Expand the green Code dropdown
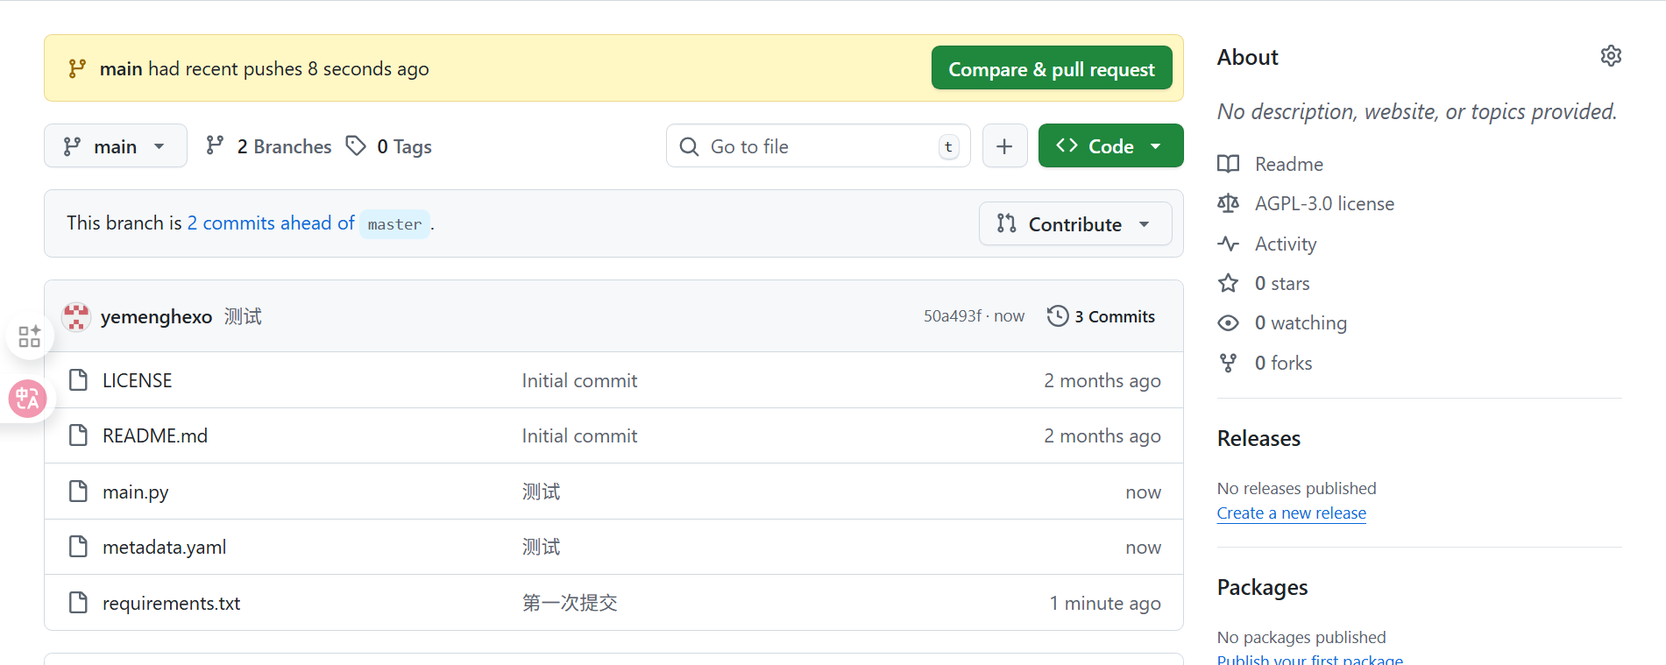 (x=1110, y=146)
